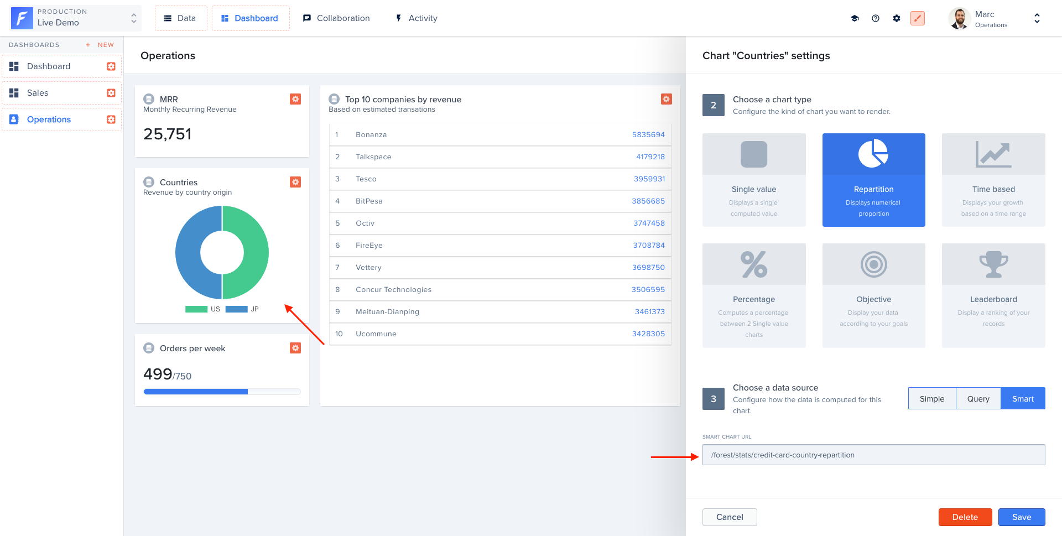The width and height of the screenshot is (1062, 536).
Task: Choose the Time based chart type card
Action: pos(993,180)
